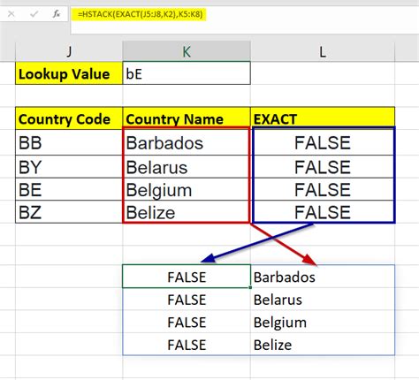Click the EXACT header cell

point(323,118)
